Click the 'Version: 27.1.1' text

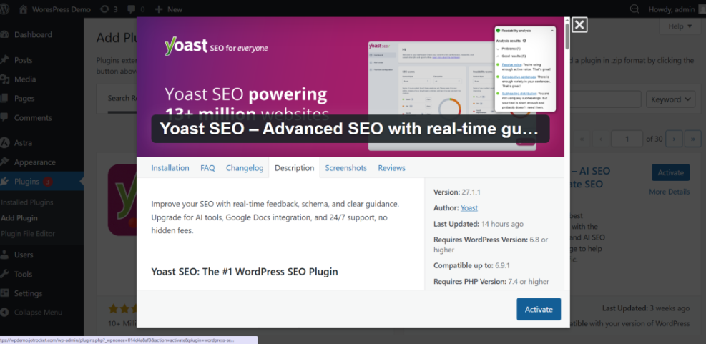[x=457, y=192]
